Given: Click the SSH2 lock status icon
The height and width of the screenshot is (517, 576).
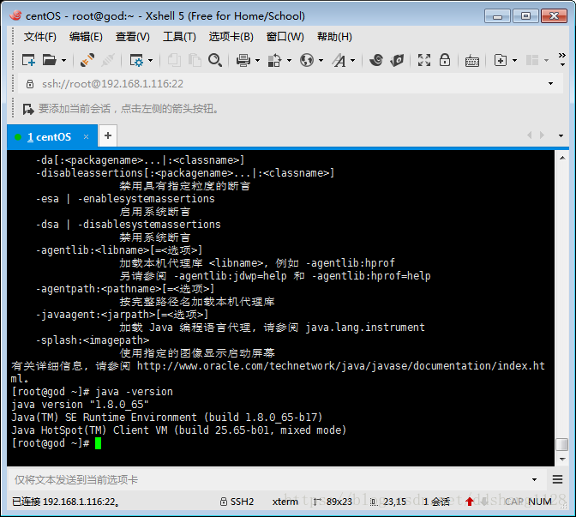Looking at the screenshot, I should [x=224, y=502].
